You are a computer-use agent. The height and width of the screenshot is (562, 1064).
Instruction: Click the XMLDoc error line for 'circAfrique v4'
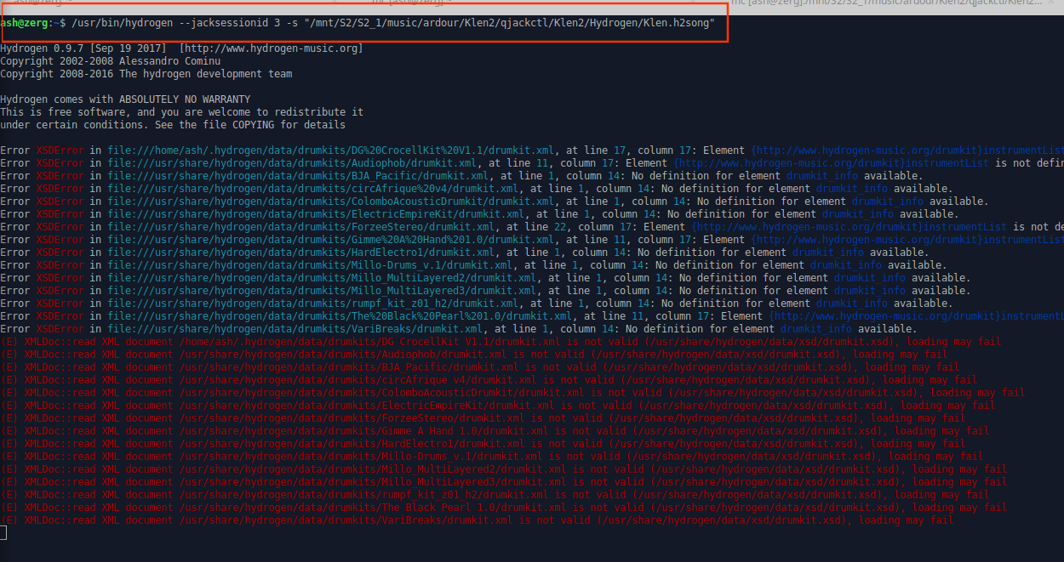(x=489, y=380)
